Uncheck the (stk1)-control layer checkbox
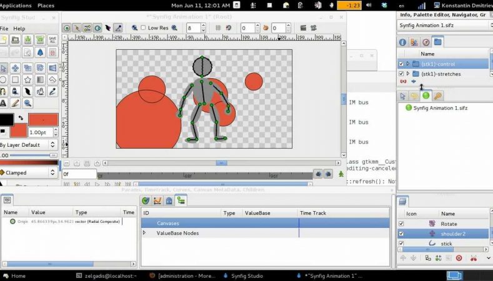 click(401, 64)
